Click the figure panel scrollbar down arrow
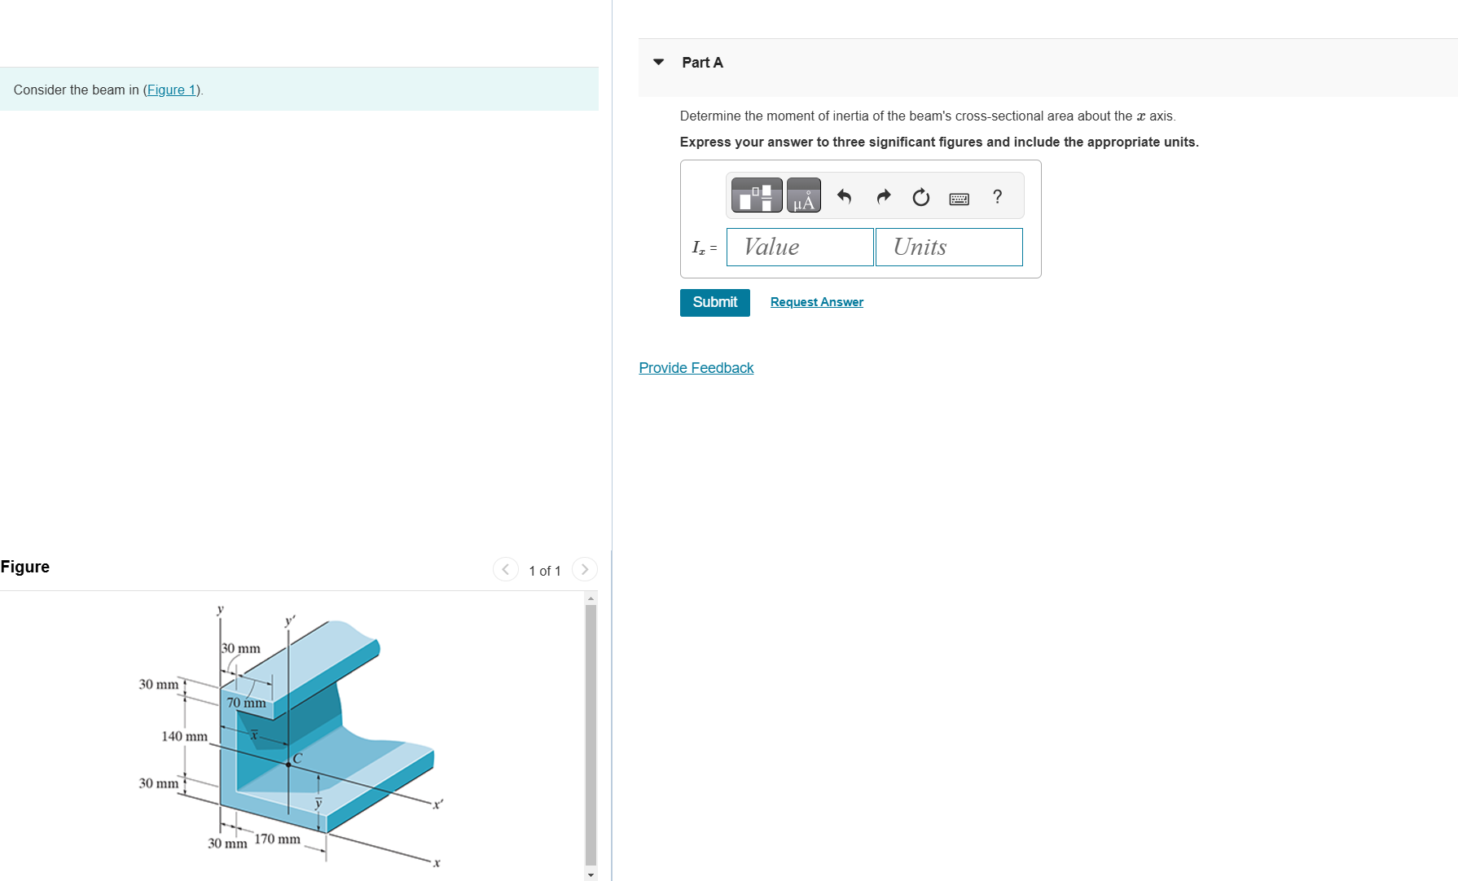1458x881 pixels. 590,874
